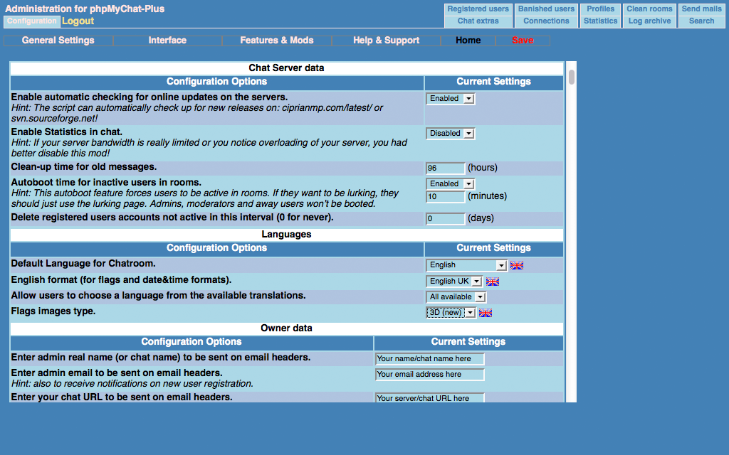Open the 3D (new) flags type dropdown
729x455 pixels.
tap(451, 313)
